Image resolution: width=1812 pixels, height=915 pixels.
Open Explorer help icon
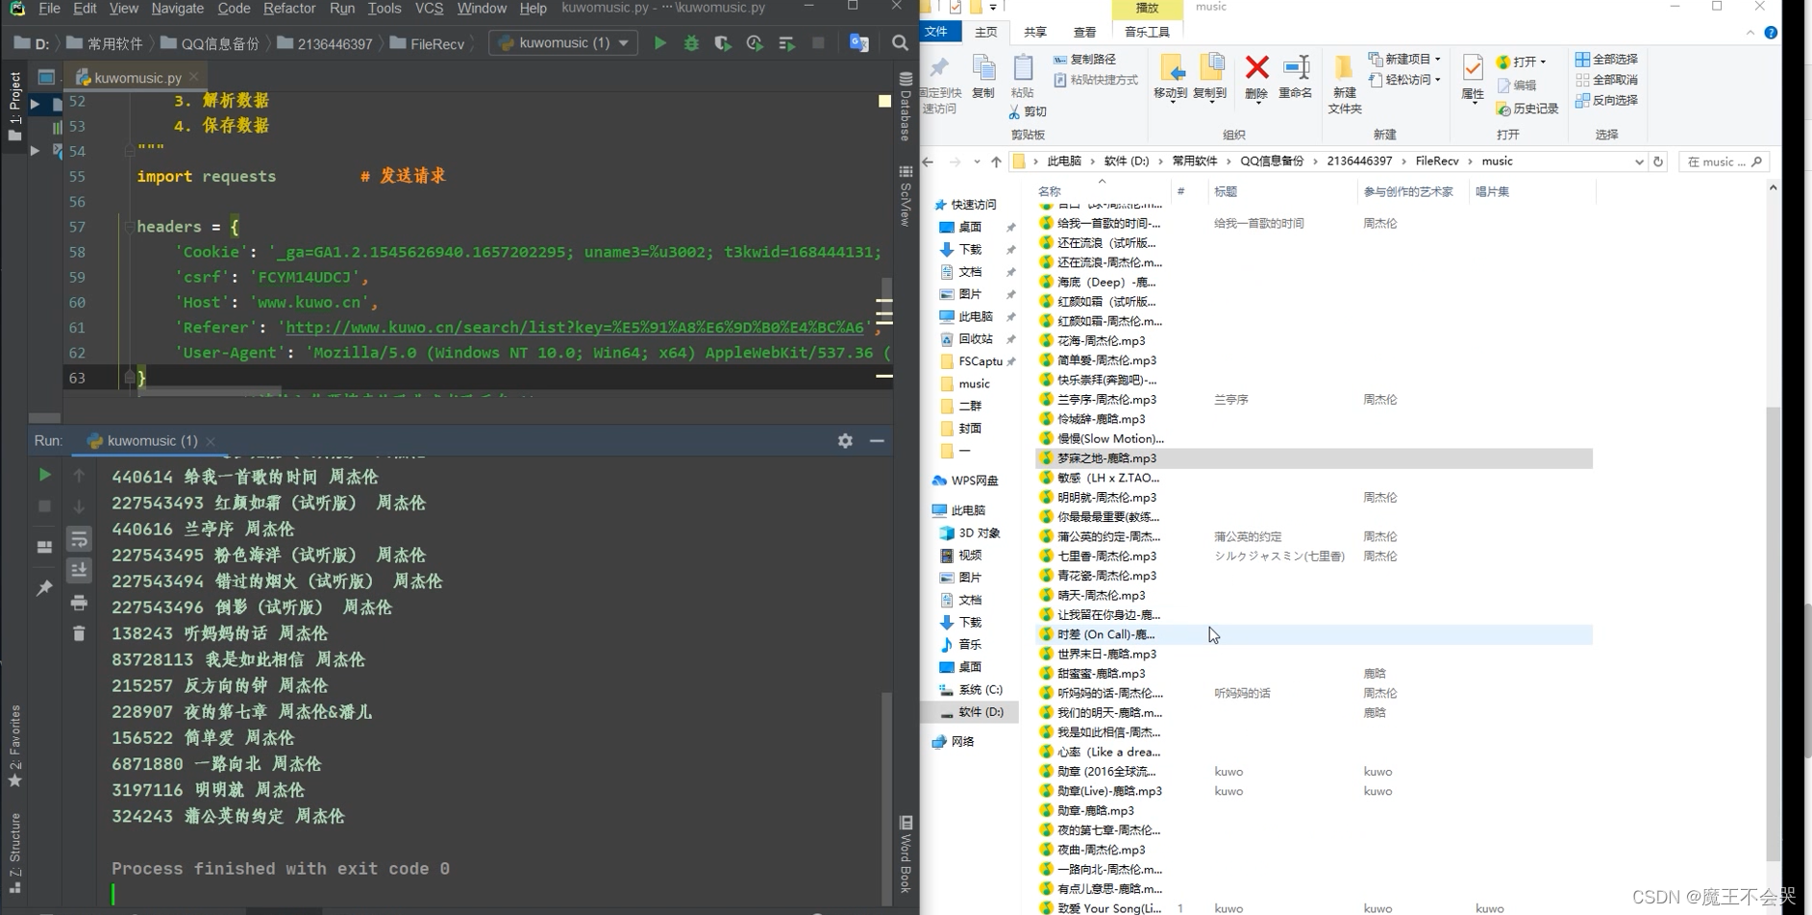point(1771,33)
